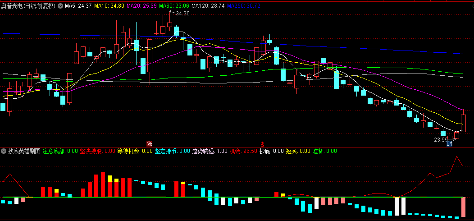This screenshot has width=474, height=221.
Task: Select the MA120: 28.74 label
Action: click(208, 6)
